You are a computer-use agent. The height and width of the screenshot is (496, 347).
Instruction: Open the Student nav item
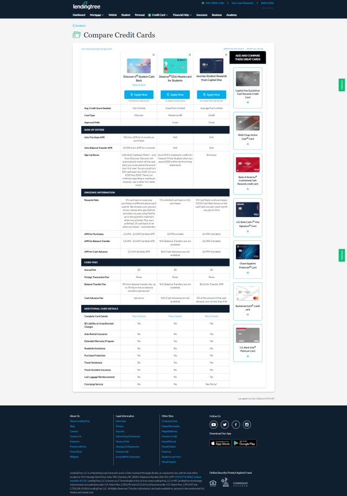pos(126,15)
